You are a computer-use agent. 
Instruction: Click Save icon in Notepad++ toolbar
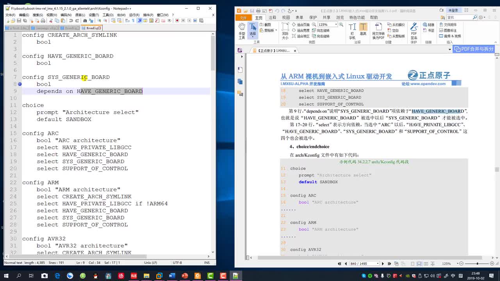(x=19, y=20)
